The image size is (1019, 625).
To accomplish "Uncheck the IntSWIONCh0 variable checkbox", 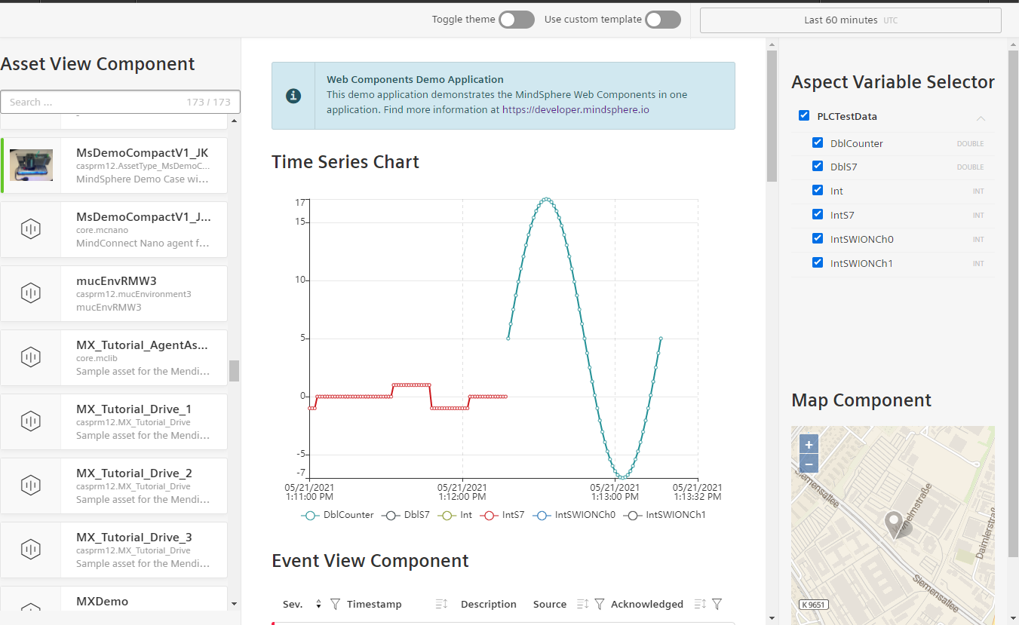I will pyautogui.click(x=818, y=238).
